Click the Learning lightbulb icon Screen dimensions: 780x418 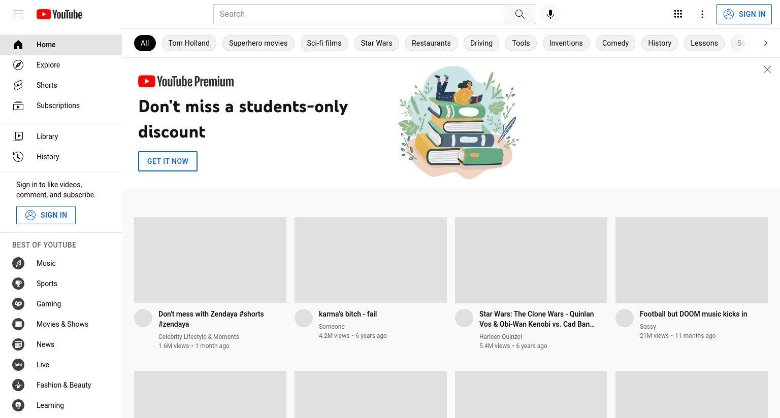click(18, 405)
